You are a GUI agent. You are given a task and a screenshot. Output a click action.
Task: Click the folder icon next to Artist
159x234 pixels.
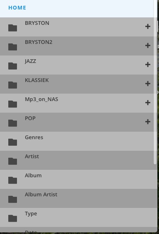point(12,161)
